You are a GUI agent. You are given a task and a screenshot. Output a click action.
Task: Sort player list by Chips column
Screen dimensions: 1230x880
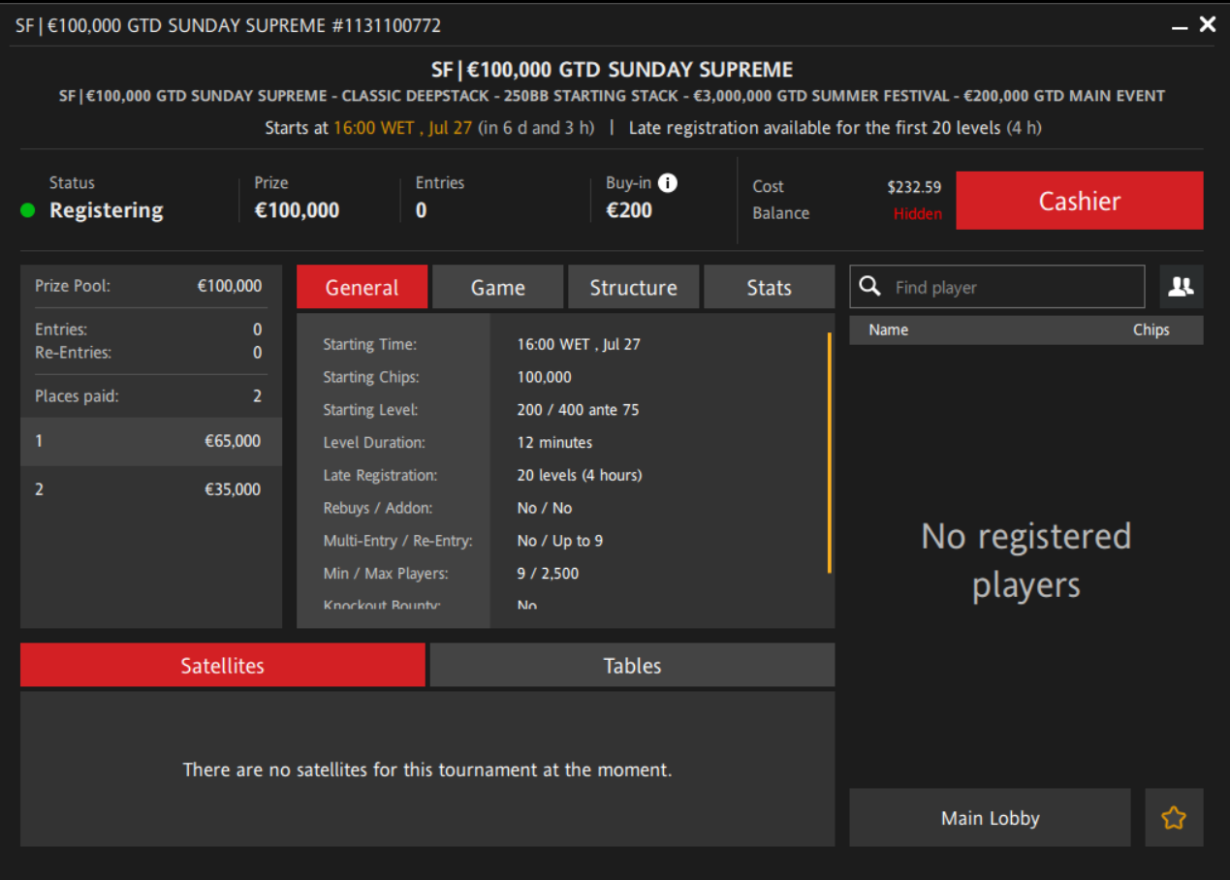(x=1151, y=330)
